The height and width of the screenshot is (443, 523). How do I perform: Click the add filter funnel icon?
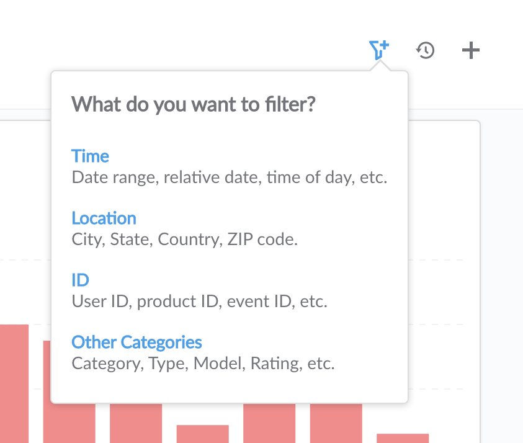tap(378, 50)
